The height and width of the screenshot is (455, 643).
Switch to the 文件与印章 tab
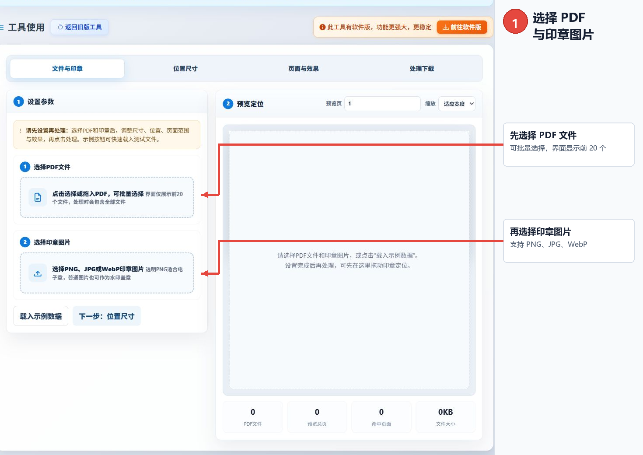pos(67,69)
